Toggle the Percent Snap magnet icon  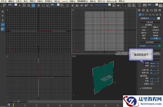pos(82,5)
